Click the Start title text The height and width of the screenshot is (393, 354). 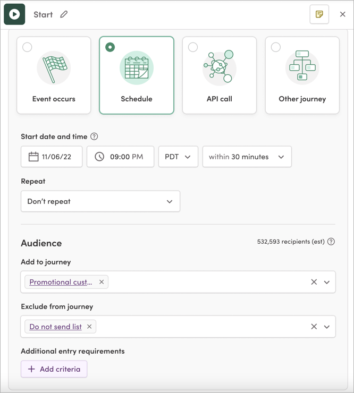coord(43,14)
